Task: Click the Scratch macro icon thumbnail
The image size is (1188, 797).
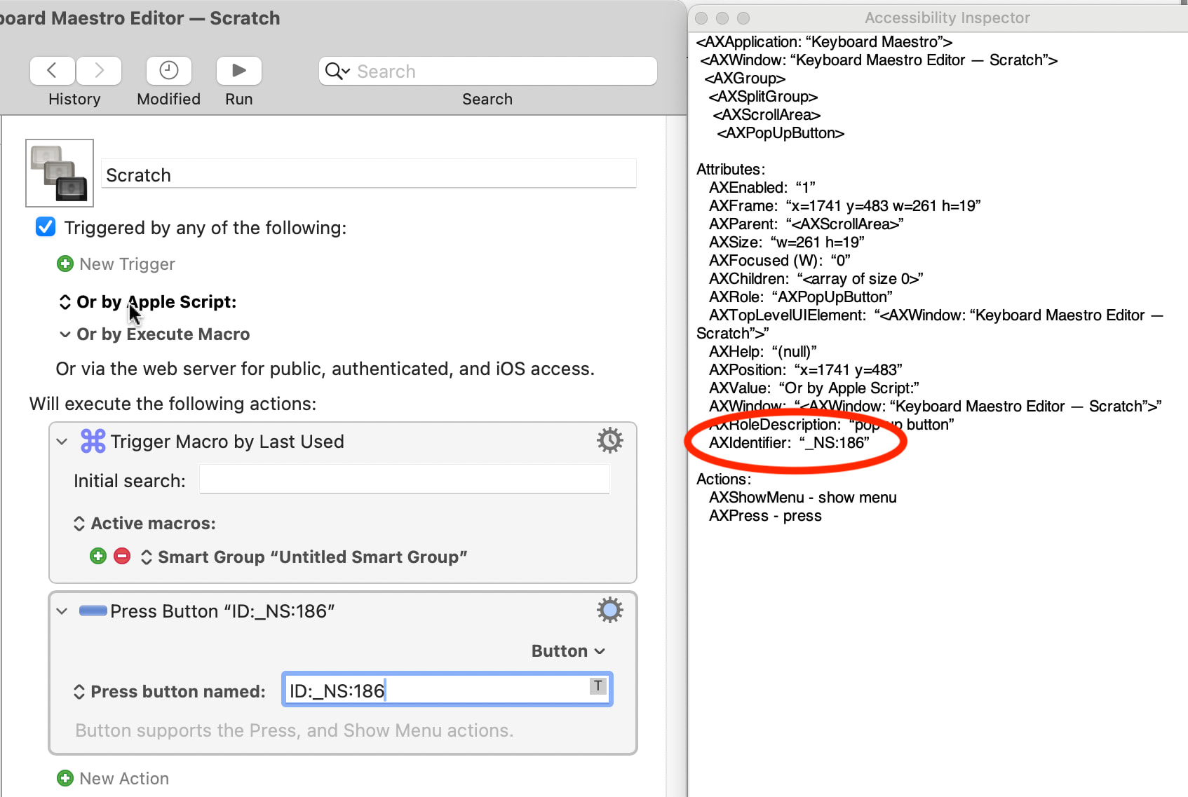Action: [60, 173]
